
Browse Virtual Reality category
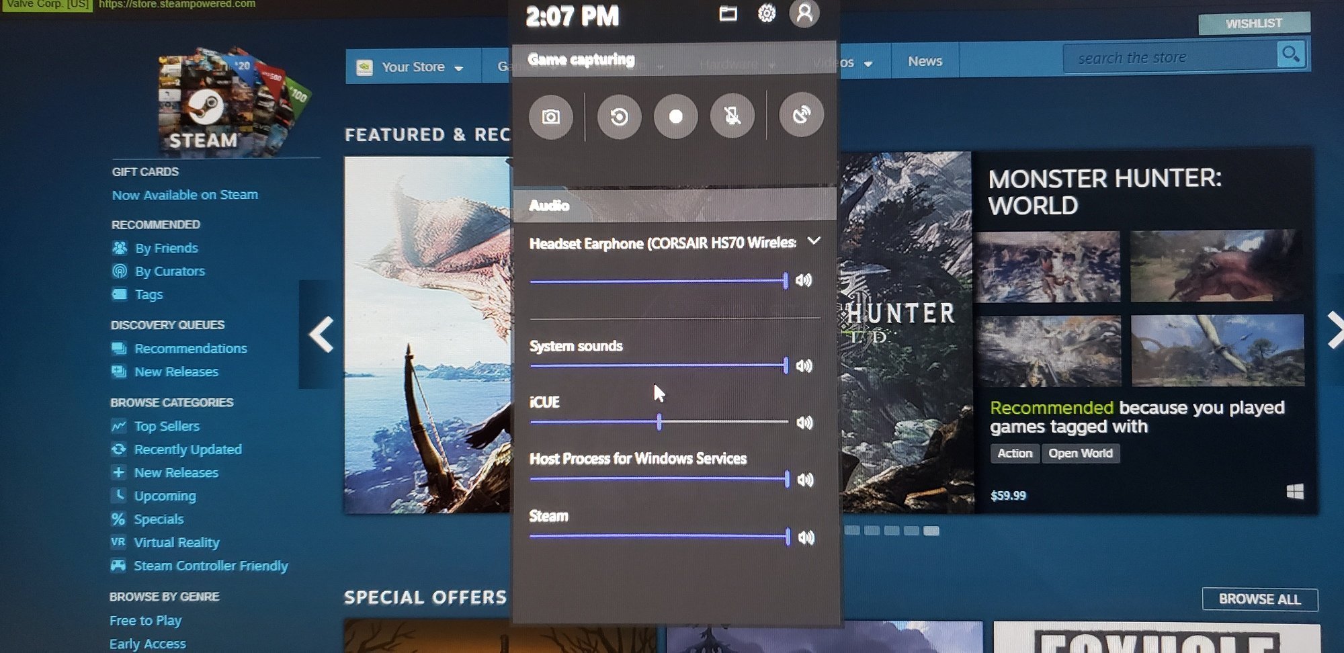(x=177, y=542)
